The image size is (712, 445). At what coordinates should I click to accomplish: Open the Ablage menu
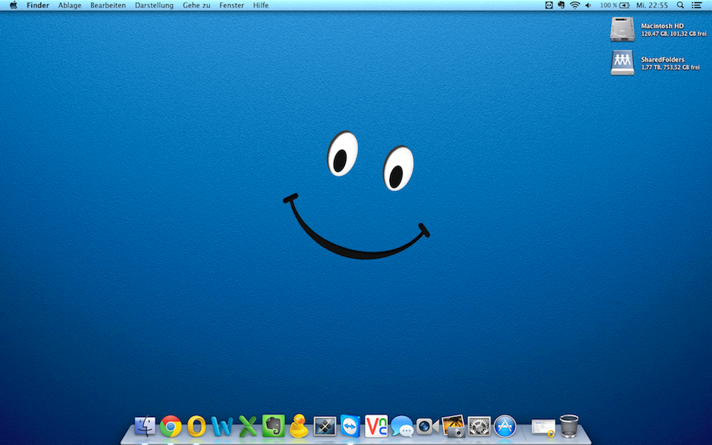[x=70, y=6]
